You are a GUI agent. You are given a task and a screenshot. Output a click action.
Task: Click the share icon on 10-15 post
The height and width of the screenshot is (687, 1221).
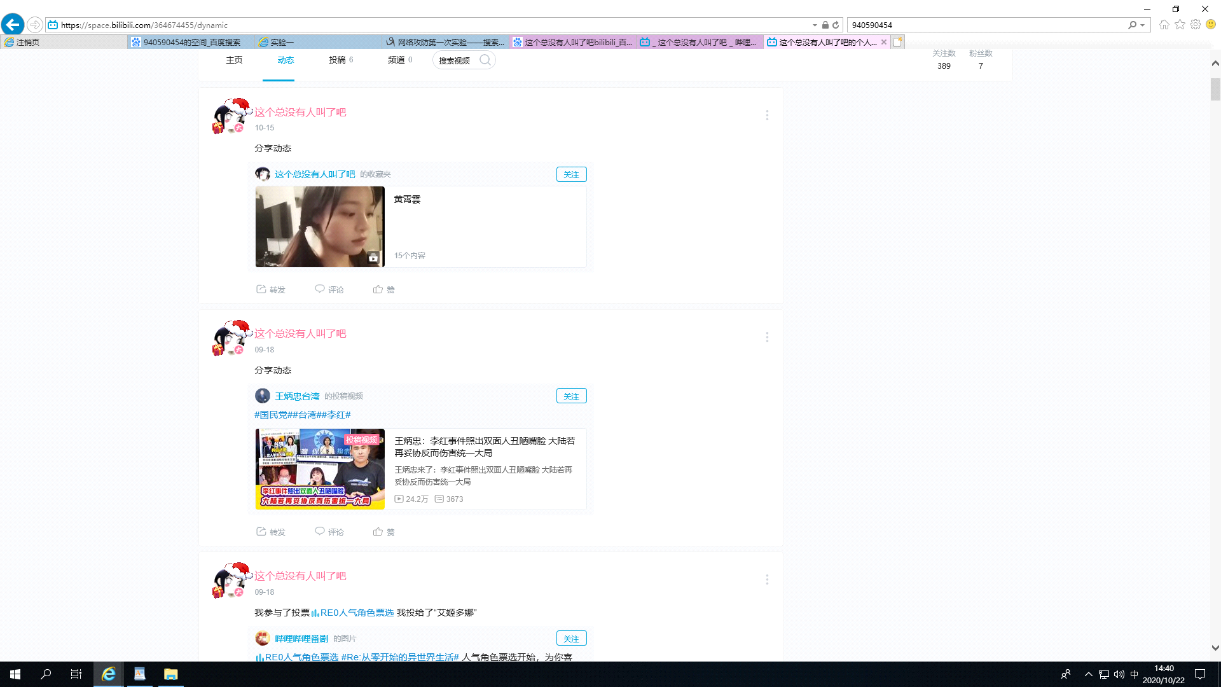click(261, 289)
